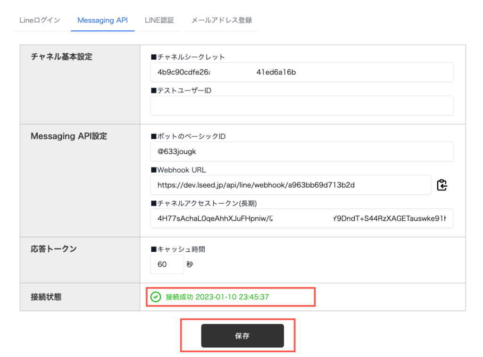Image resolution: width=483 pixels, height=357 pixels.
Task: Focus the チャネルシークレット input field
Action: [x=302, y=72]
